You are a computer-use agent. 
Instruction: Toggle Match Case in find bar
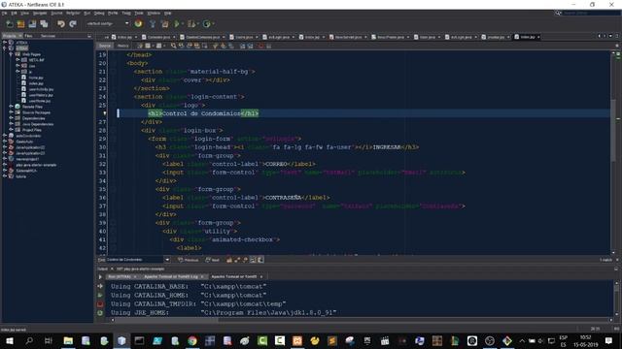(x=229, y=260)
